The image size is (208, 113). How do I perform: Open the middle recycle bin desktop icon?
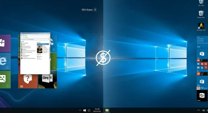click(201, 14)
